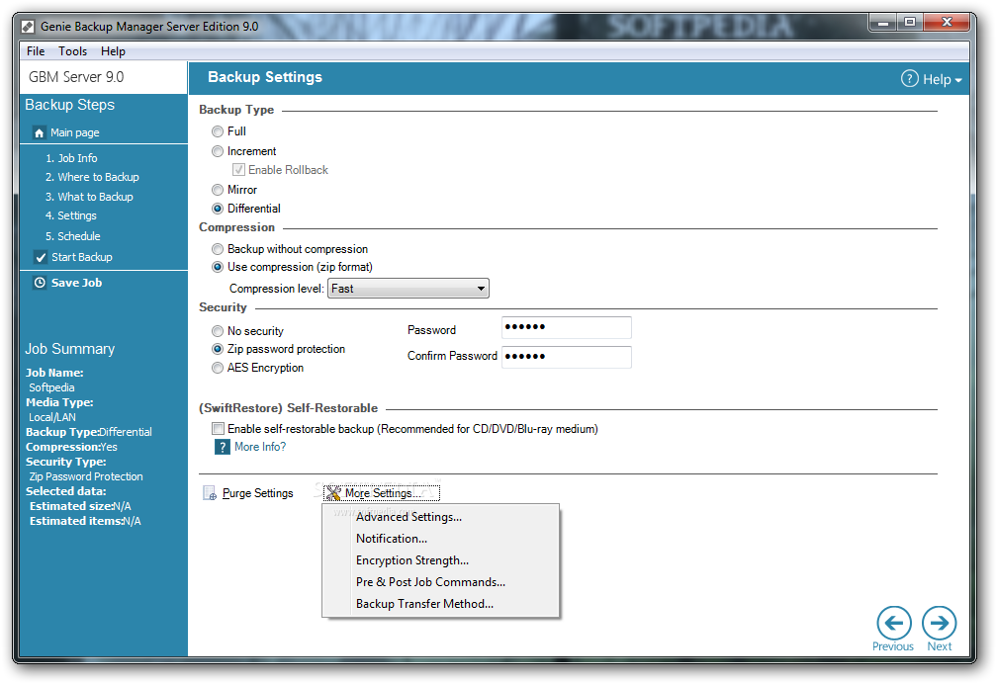This screenshot has width=997, height=684.
Task: Click the More Info? link text
Action: pos(260,447)
